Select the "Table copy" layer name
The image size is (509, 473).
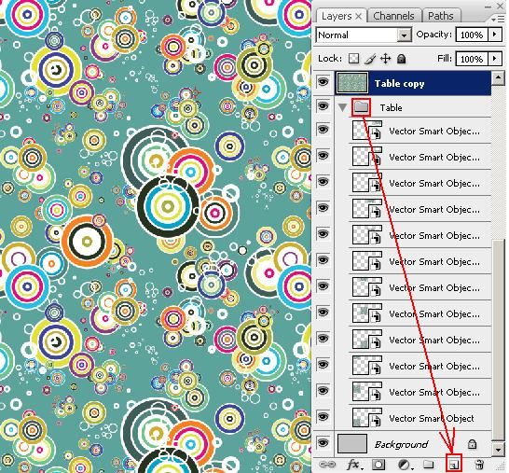pos(399,84)
